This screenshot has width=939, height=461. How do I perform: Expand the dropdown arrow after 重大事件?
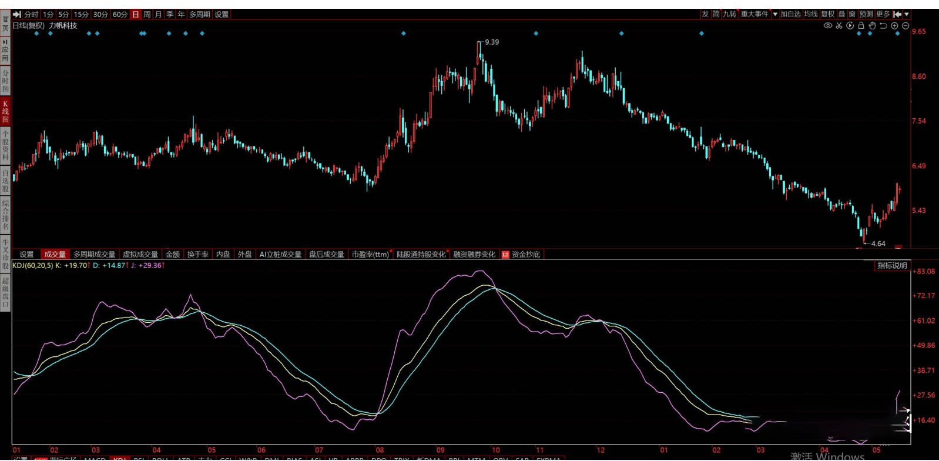[x=775, y=14]
